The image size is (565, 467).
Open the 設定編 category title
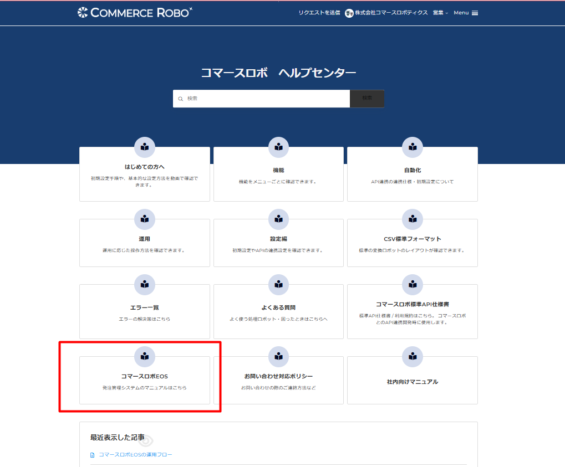click(x=278, y=239)
